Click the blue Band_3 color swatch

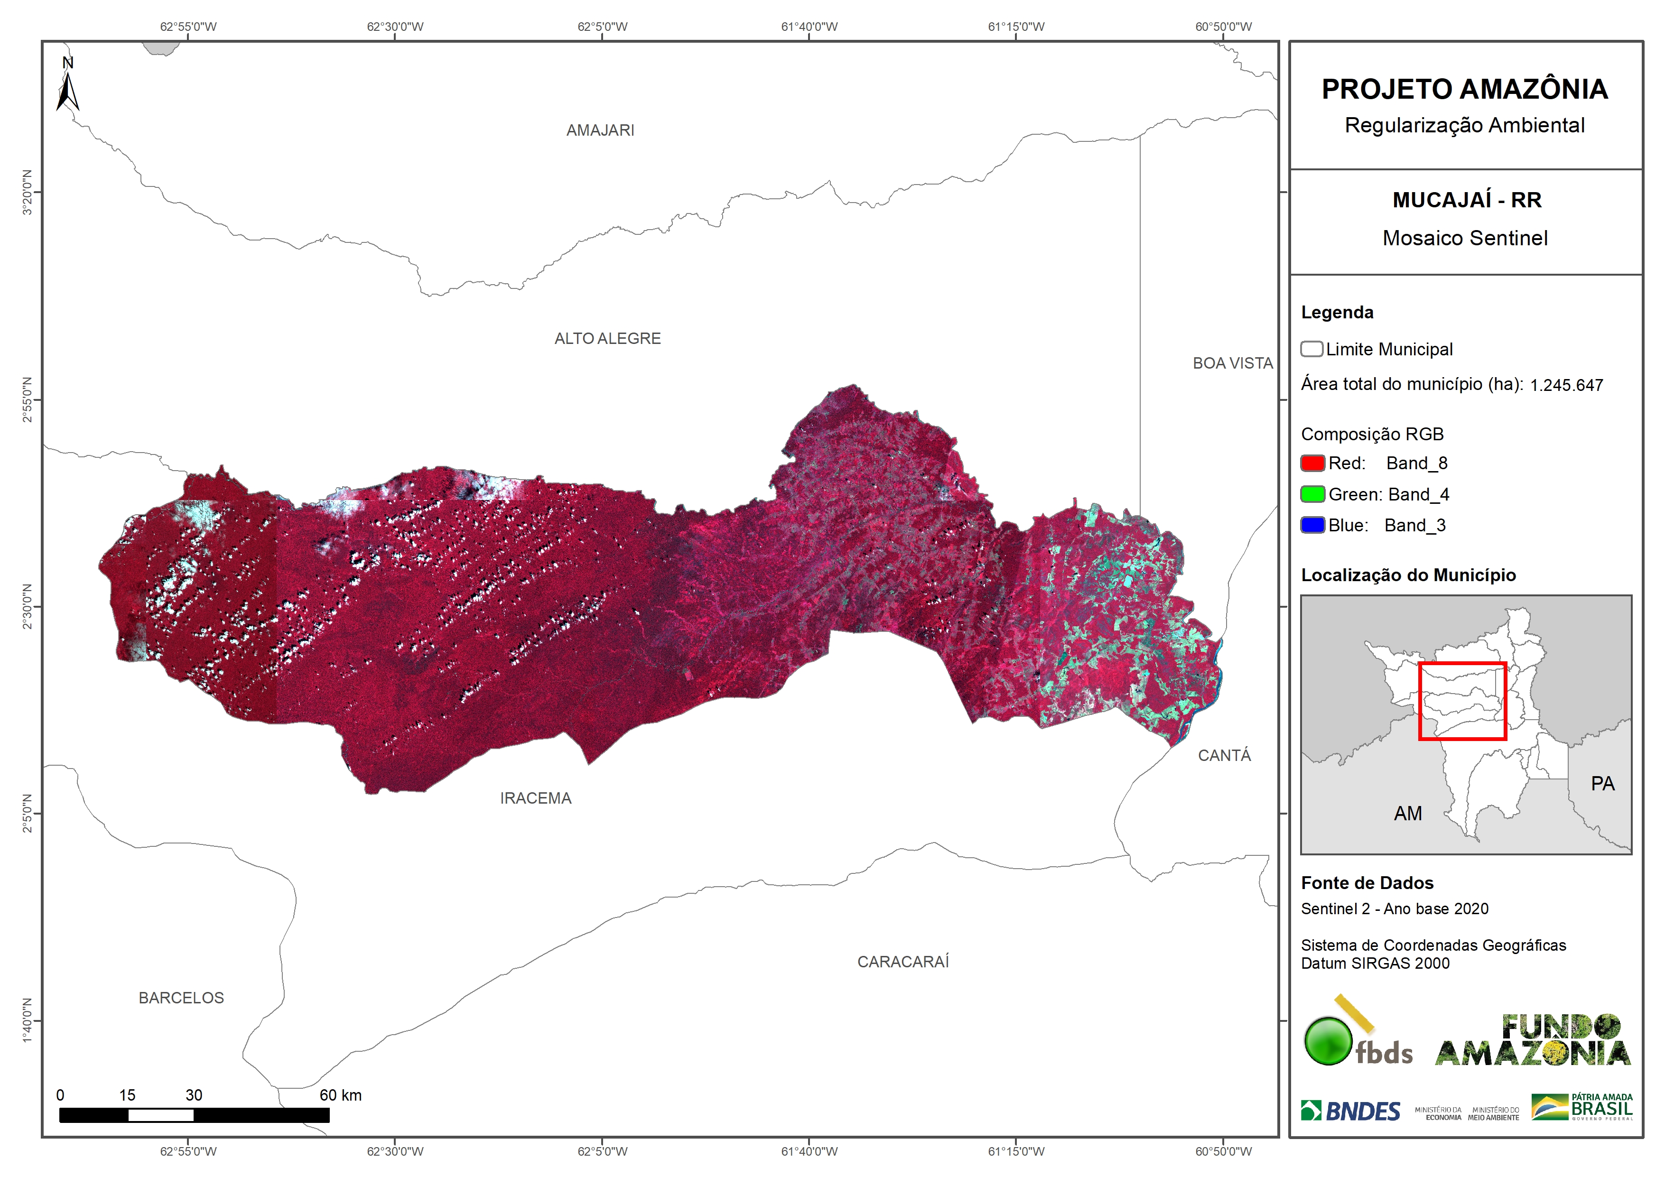[1312, 525]
